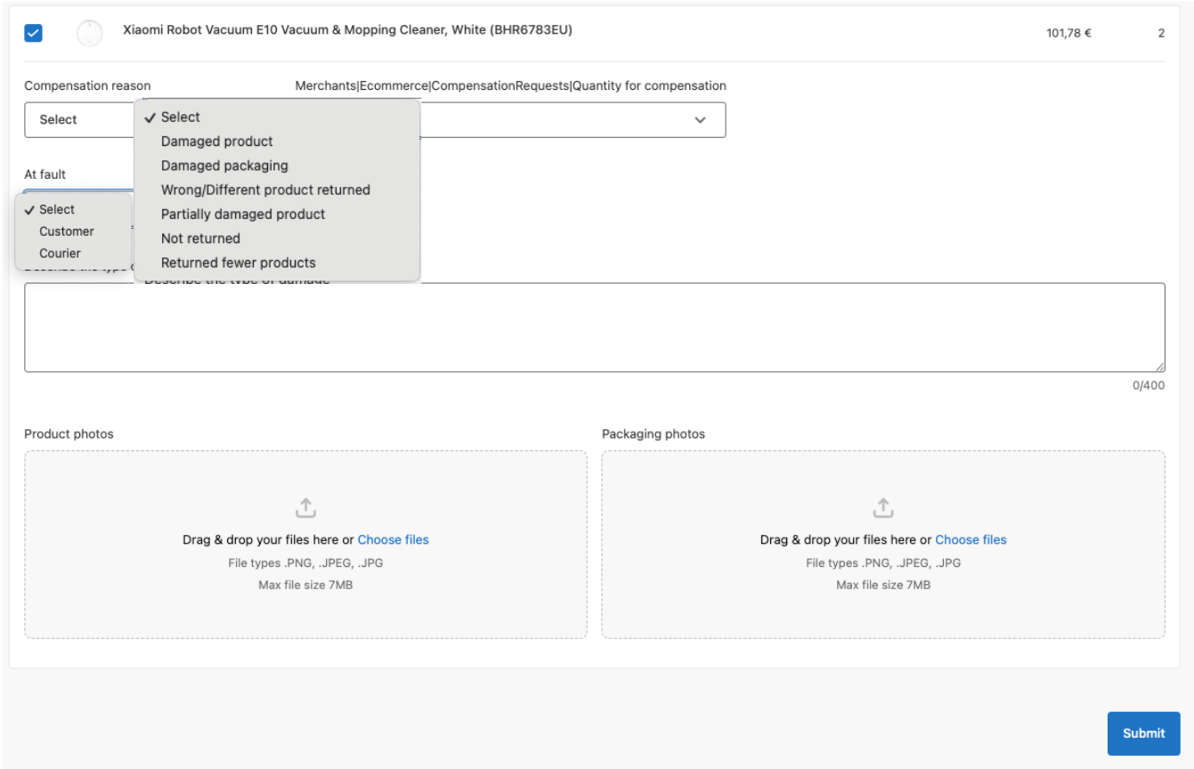Viewport: 1194px width, 769px height.
Task: Click 'Choose files' under Product photos
Action: click(x=393, y=539)
